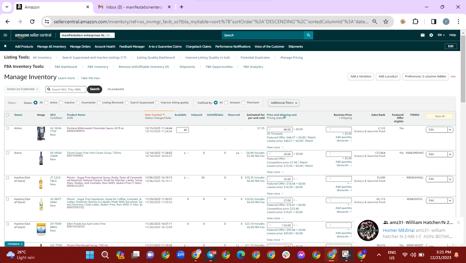Viewport: 466px width, 263px height.
Task: Select the Active status filter
Action: tap(47, 102)
